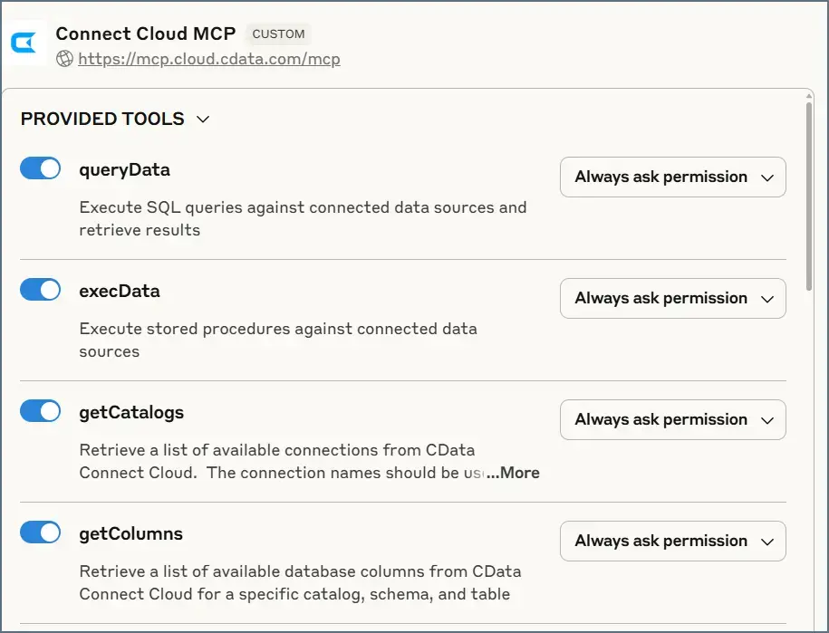Image resolution: width=829 pixels, height=633 pixels.
Task: Click the Connect Cloud MCP title
Action: tap(145, 34)
